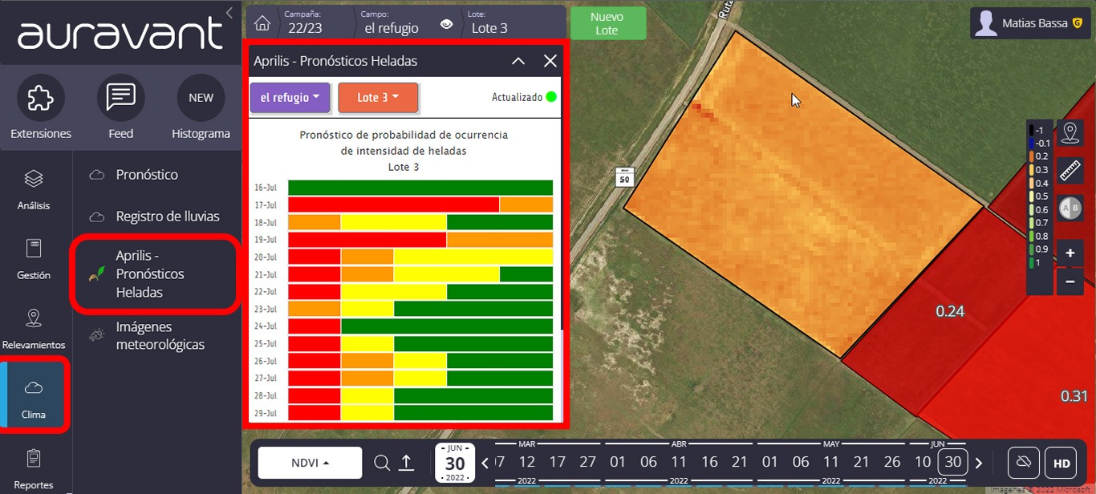Click the 19-Jul forecast row label
Screen dimensions: 1096x494
(266, 240)
